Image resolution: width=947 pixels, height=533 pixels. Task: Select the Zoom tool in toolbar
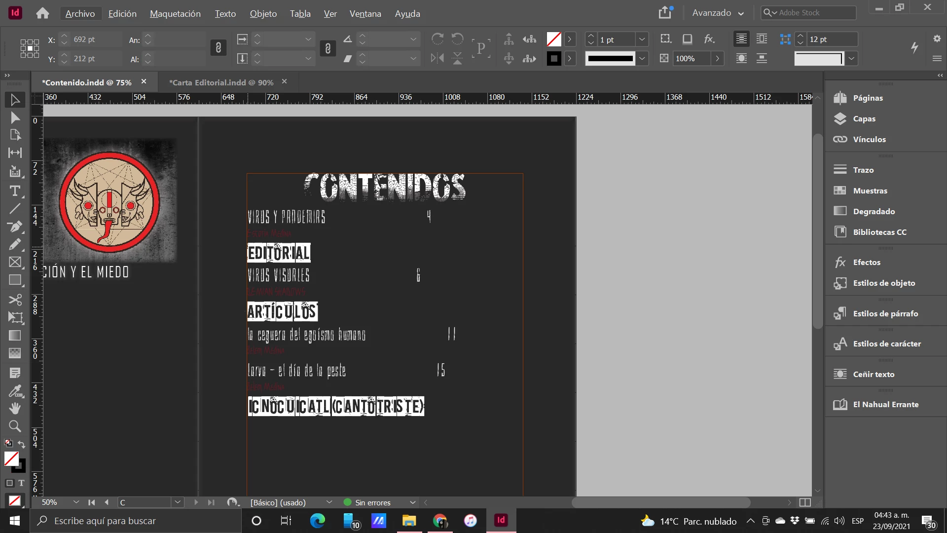[15, 426]
